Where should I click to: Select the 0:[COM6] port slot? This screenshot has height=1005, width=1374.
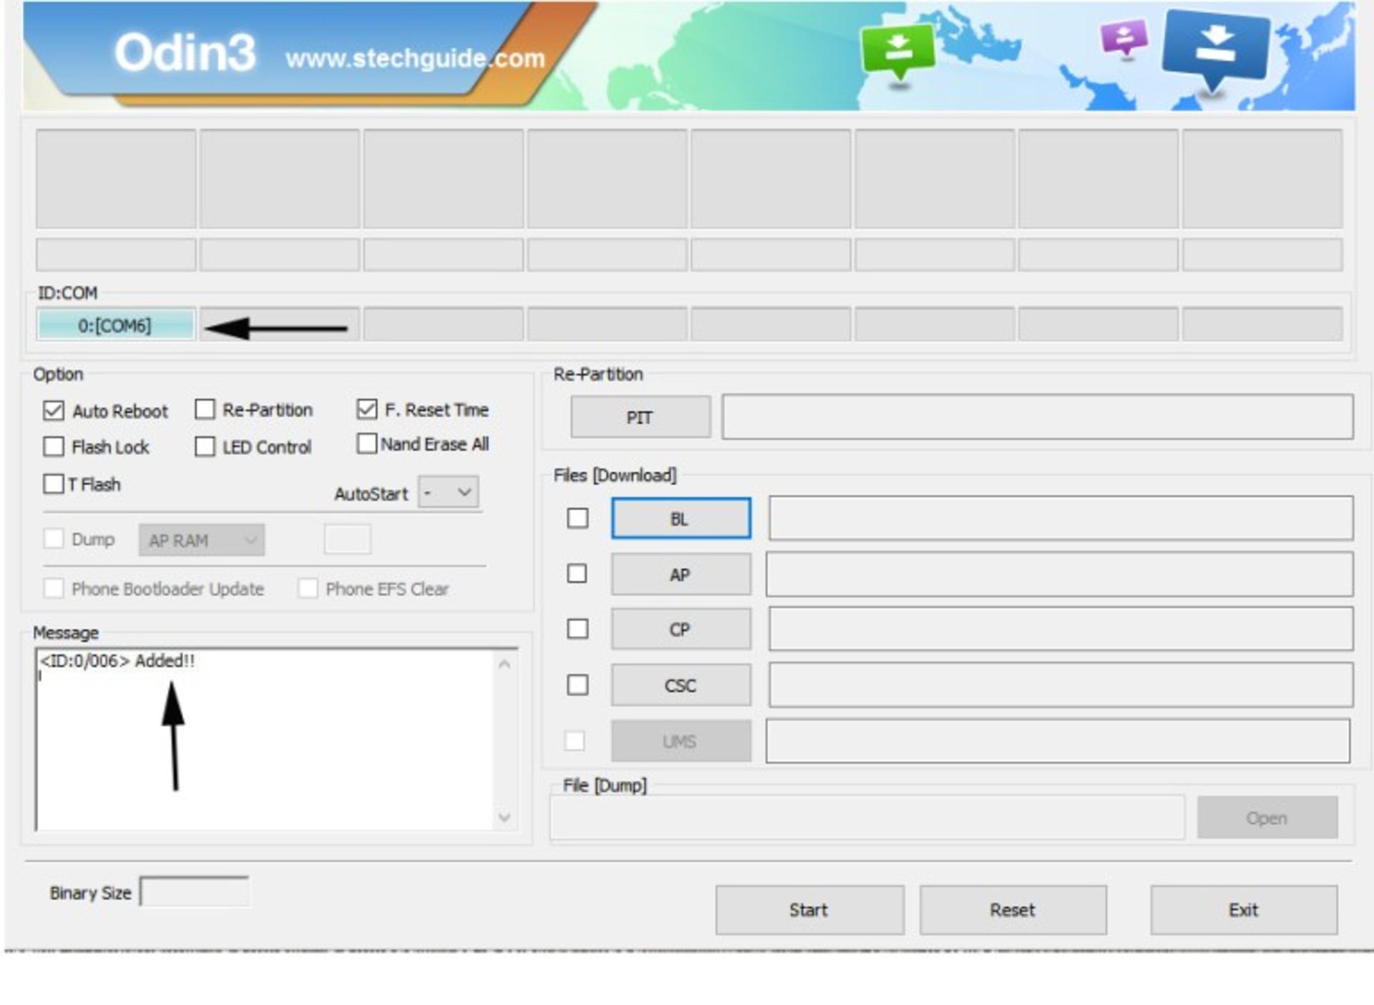115,325
